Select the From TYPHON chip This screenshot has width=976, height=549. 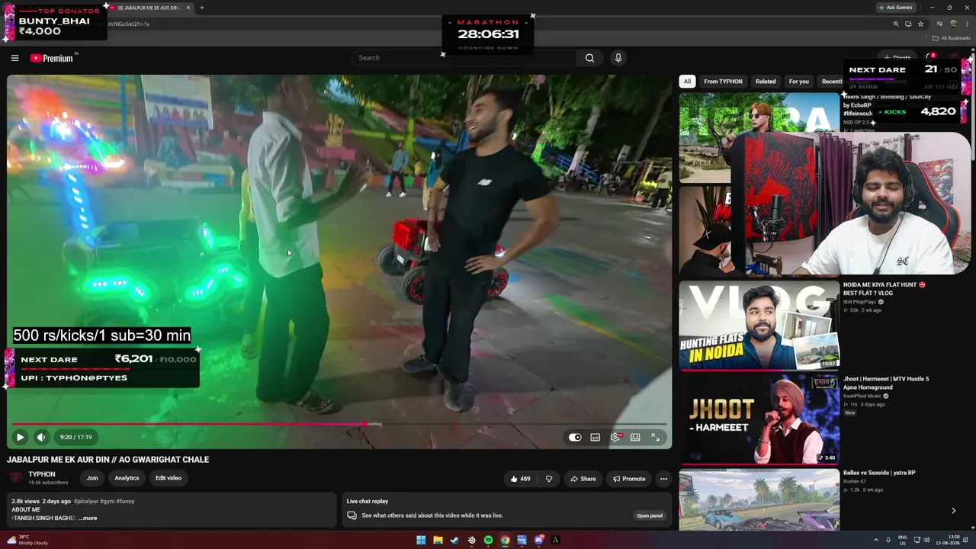(723, 82)
